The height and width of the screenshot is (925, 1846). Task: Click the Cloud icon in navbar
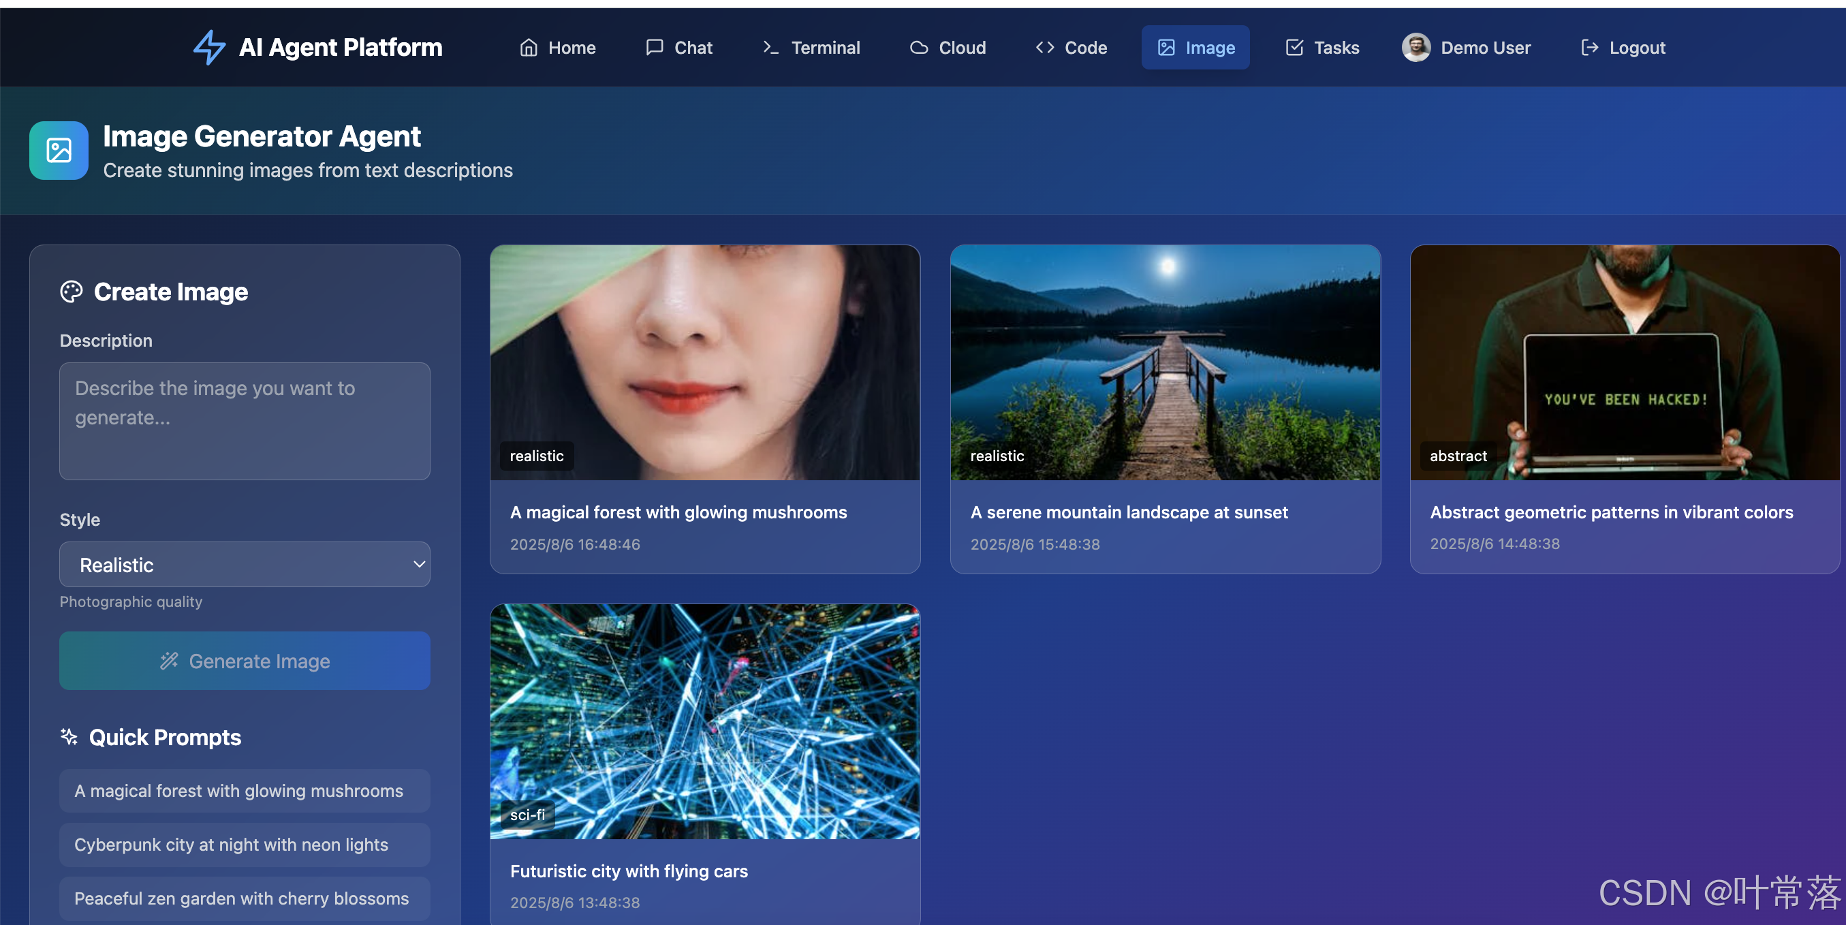coord(918,47)
